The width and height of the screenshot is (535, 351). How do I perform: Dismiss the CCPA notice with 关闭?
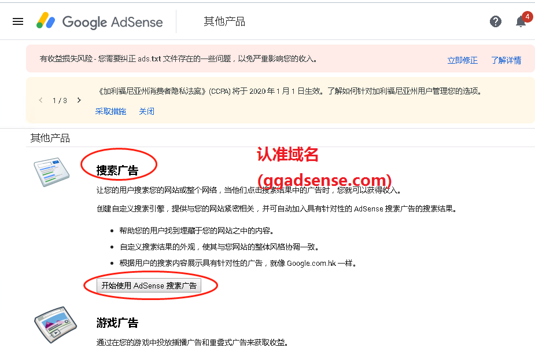[x=146, y=111]
